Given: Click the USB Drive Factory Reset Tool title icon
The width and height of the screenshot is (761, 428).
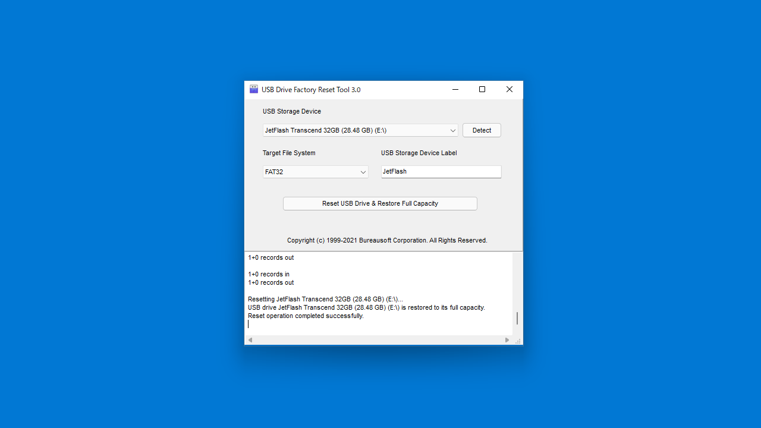Looking at the screenshot, I should pyautogui.click(x=254, y=89).
